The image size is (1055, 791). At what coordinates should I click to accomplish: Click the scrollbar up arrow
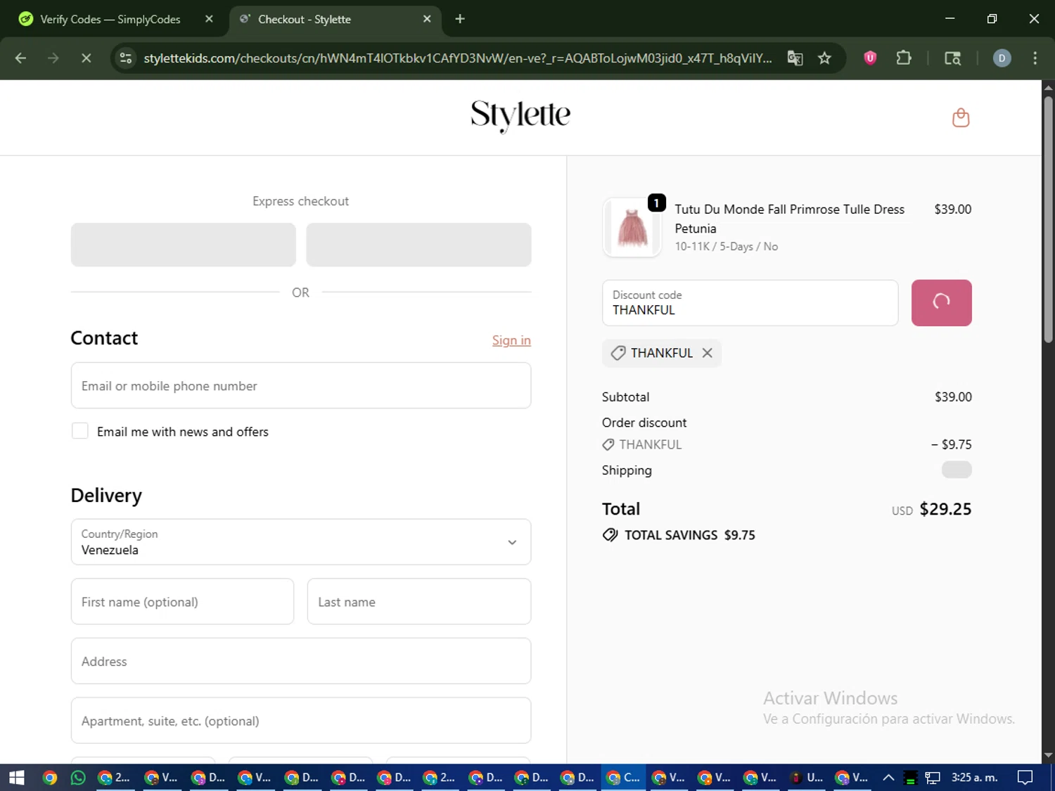coord(1048,88)
